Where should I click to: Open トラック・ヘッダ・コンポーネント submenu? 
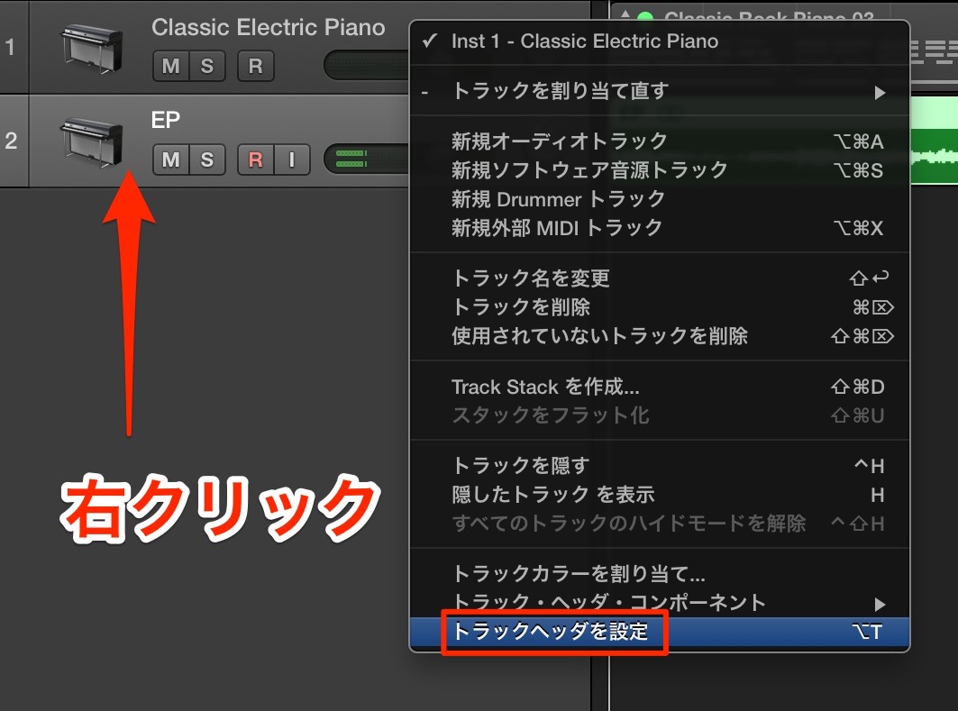point(659,602)
